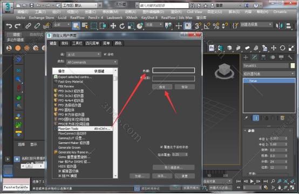Open reference coordinate system dropdown
Viewport: 299px width, 194px height.
click(154, 25)
